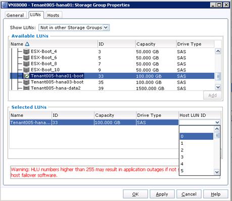The image size is (232, 201).
Task: Click the checked Tenant005-hana01-boot LUN icon
Action: click(26, 76)
